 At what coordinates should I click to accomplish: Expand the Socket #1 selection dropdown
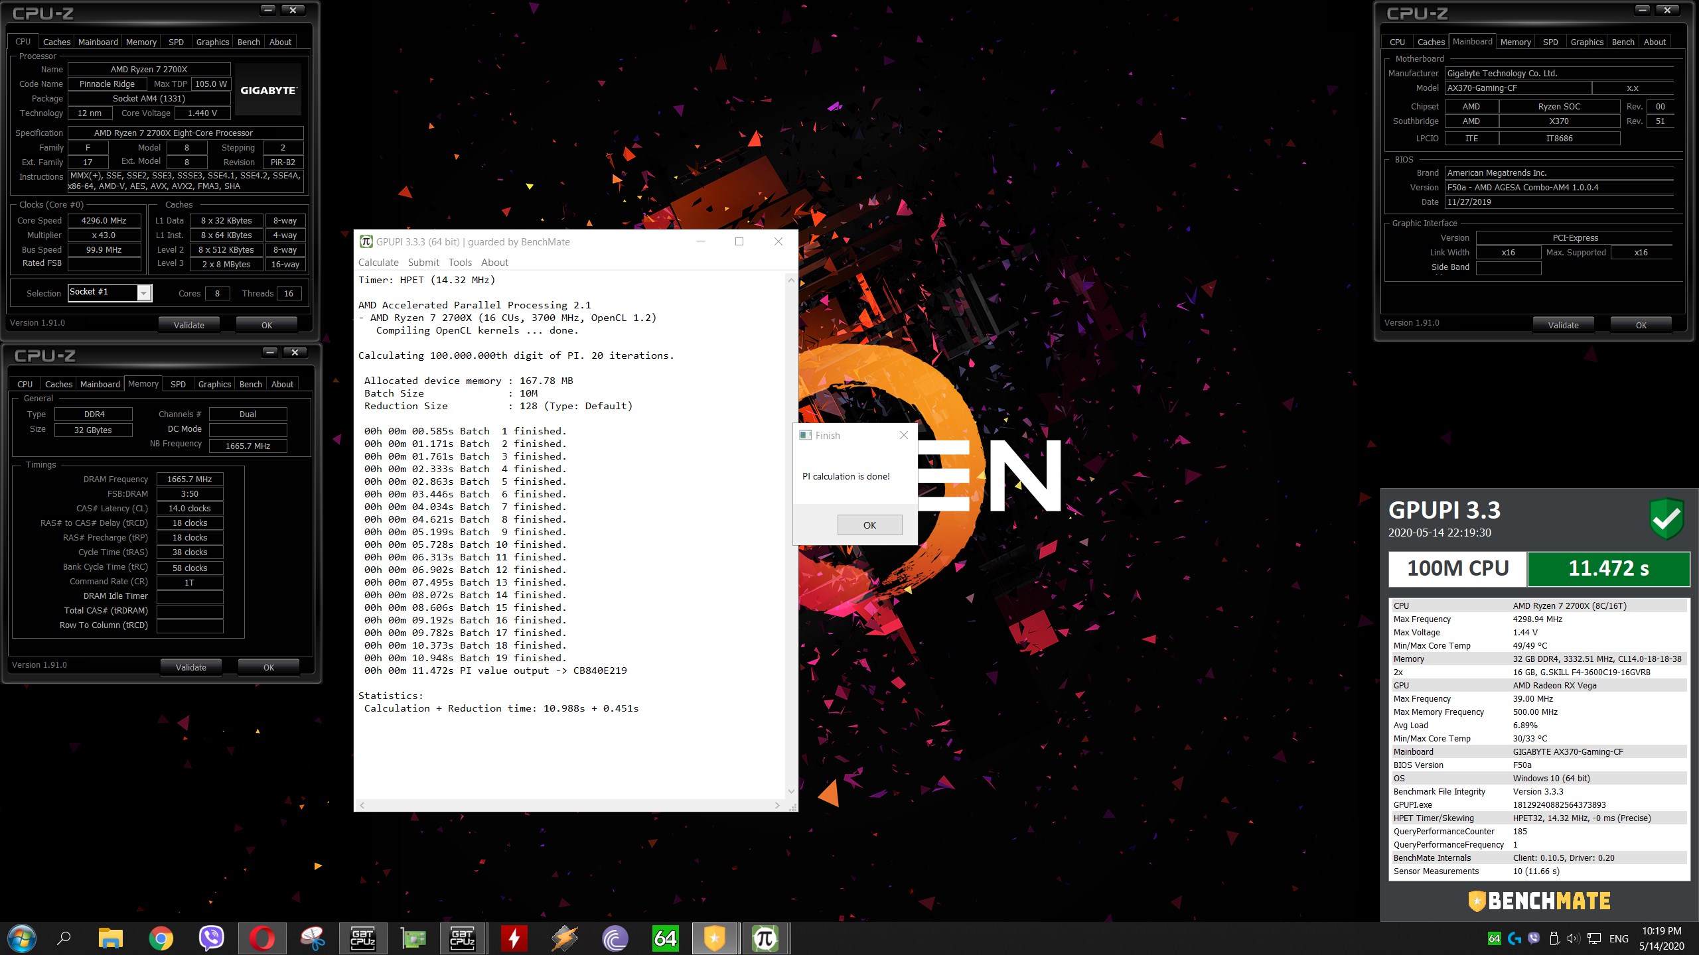144,292
